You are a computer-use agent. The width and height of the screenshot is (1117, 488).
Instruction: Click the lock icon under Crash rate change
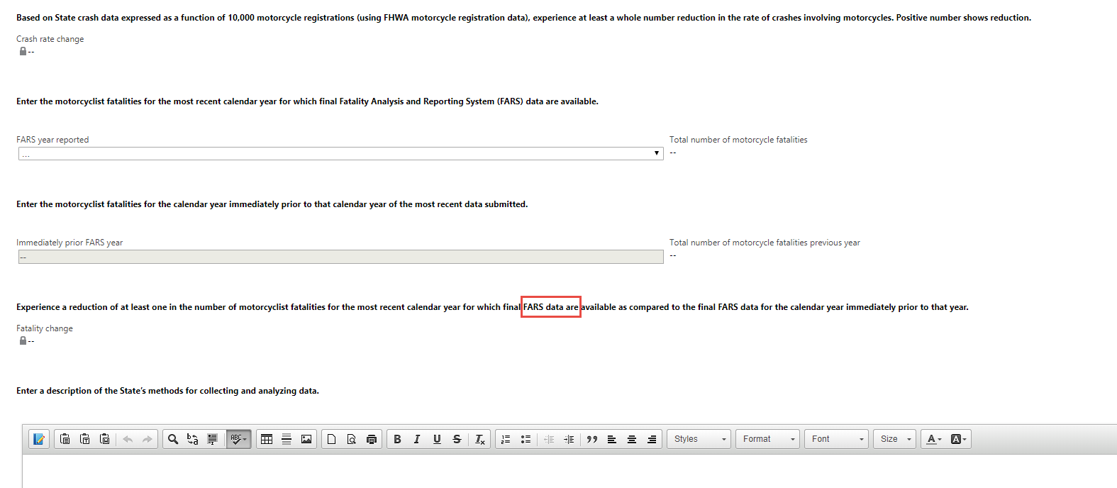[23, 51]
